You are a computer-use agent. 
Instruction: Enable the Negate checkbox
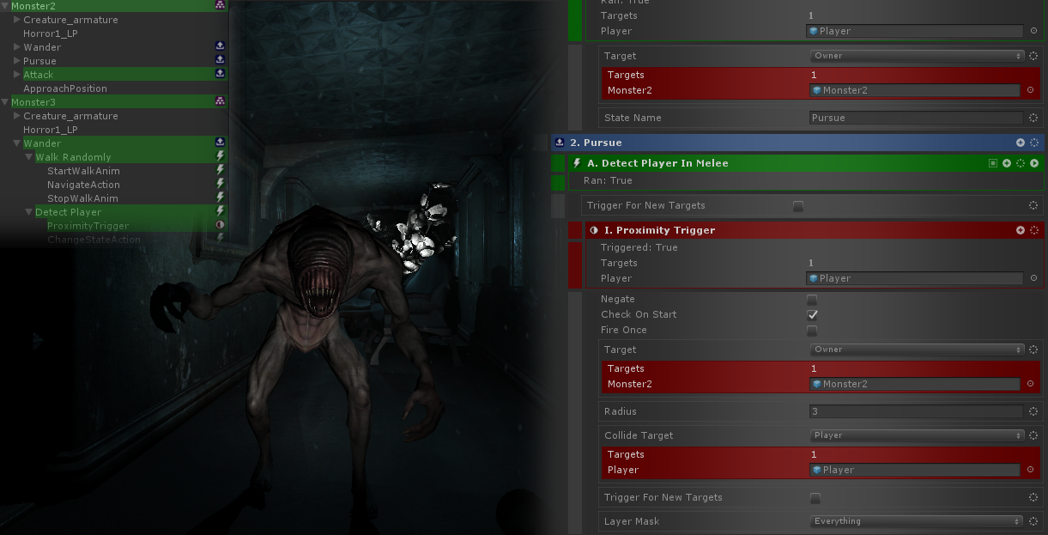[x=812, y=300]
